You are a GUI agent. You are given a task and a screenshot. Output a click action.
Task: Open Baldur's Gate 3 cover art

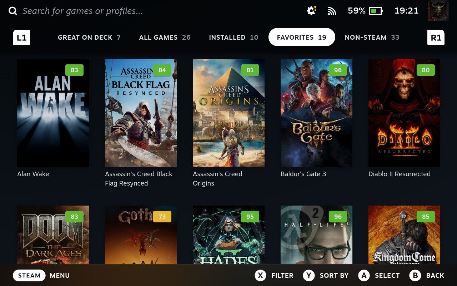(x=316, y=113)
